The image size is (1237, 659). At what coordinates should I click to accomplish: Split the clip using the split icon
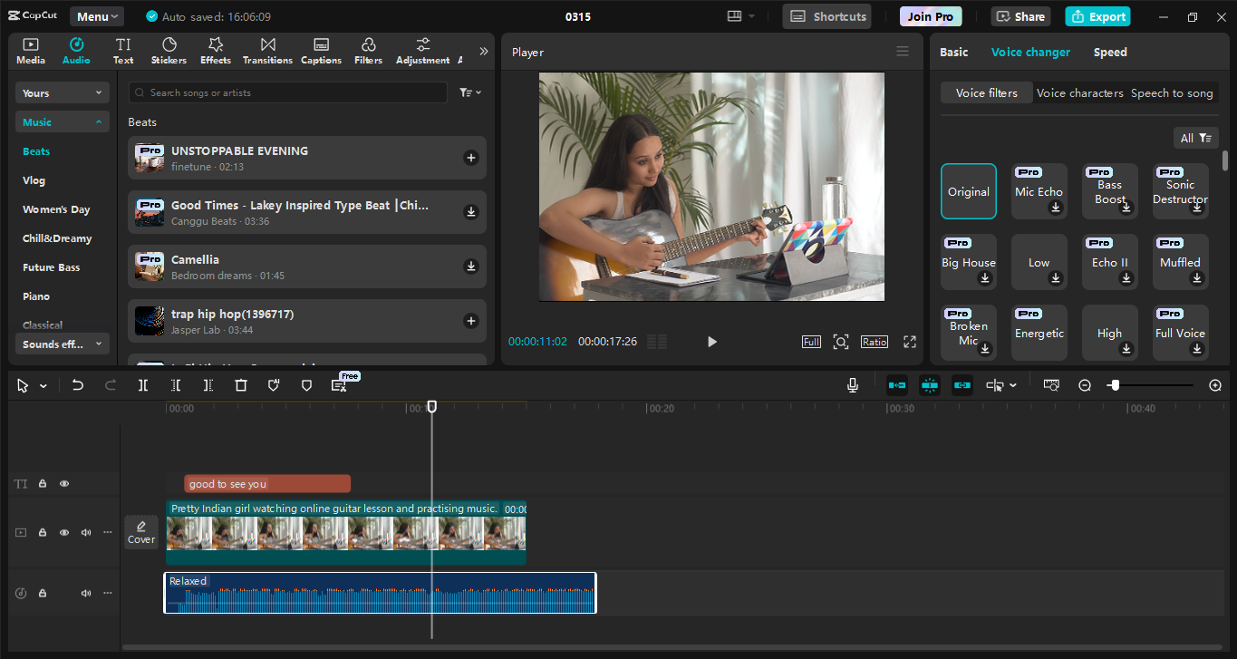pyautogui.click(x=142, y=384)
